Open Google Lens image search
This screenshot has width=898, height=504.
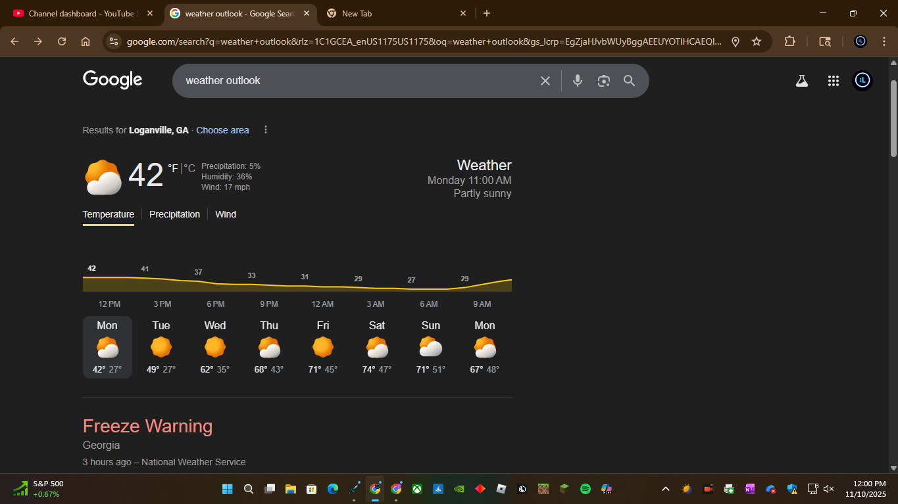603,81
